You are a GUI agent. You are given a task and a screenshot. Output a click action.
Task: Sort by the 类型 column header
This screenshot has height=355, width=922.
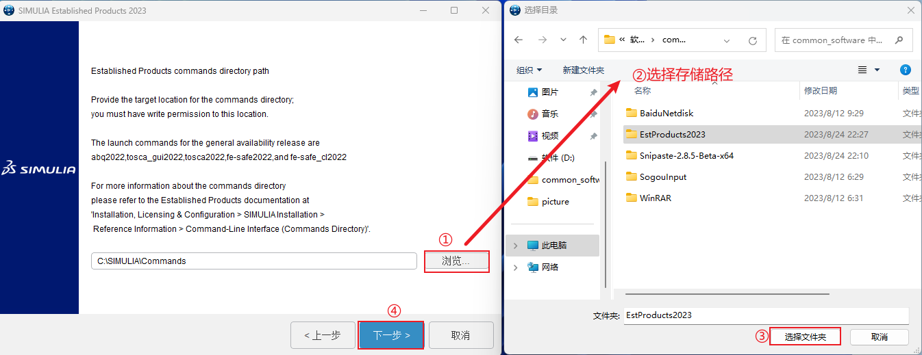click(x=910, y=90)
